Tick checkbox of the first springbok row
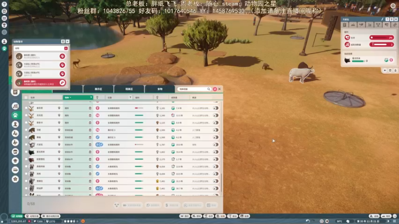The height and width of the screenshot is (224, 399). click(x=26, y=108)
